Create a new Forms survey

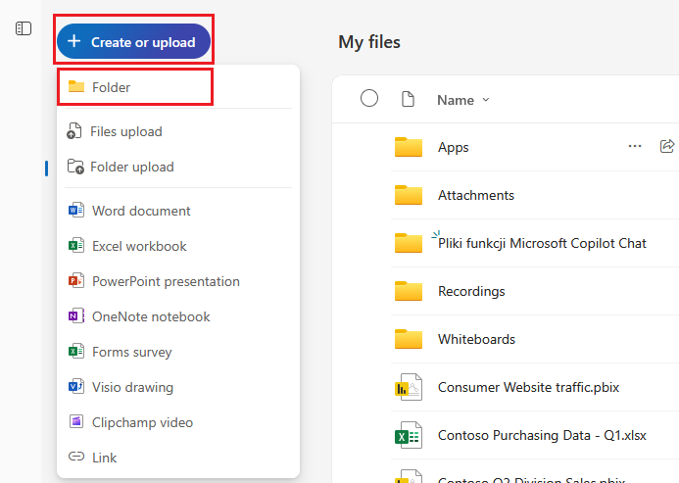click(178, 352)
